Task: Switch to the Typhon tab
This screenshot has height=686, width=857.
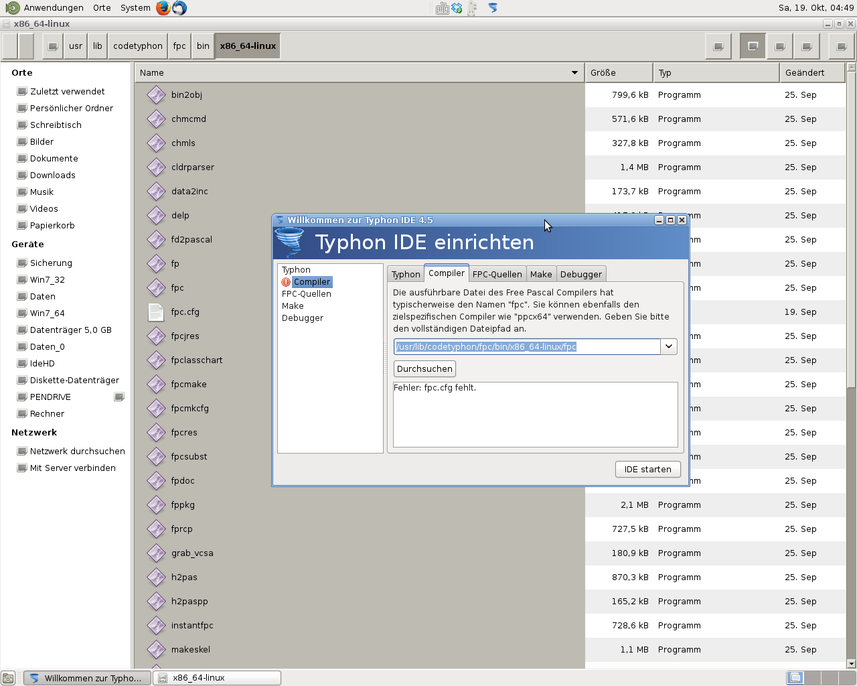Action: point(406,274)
